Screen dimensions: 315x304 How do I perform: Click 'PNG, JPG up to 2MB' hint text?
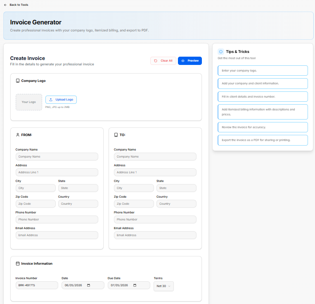click(x=57, y=107)
